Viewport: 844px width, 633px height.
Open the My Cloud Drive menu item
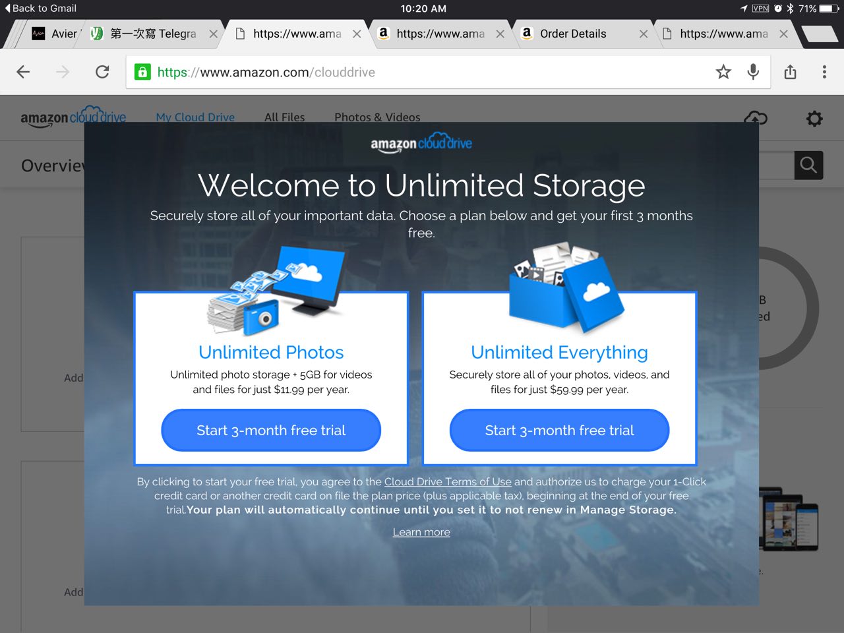click(x=195, y=117)
